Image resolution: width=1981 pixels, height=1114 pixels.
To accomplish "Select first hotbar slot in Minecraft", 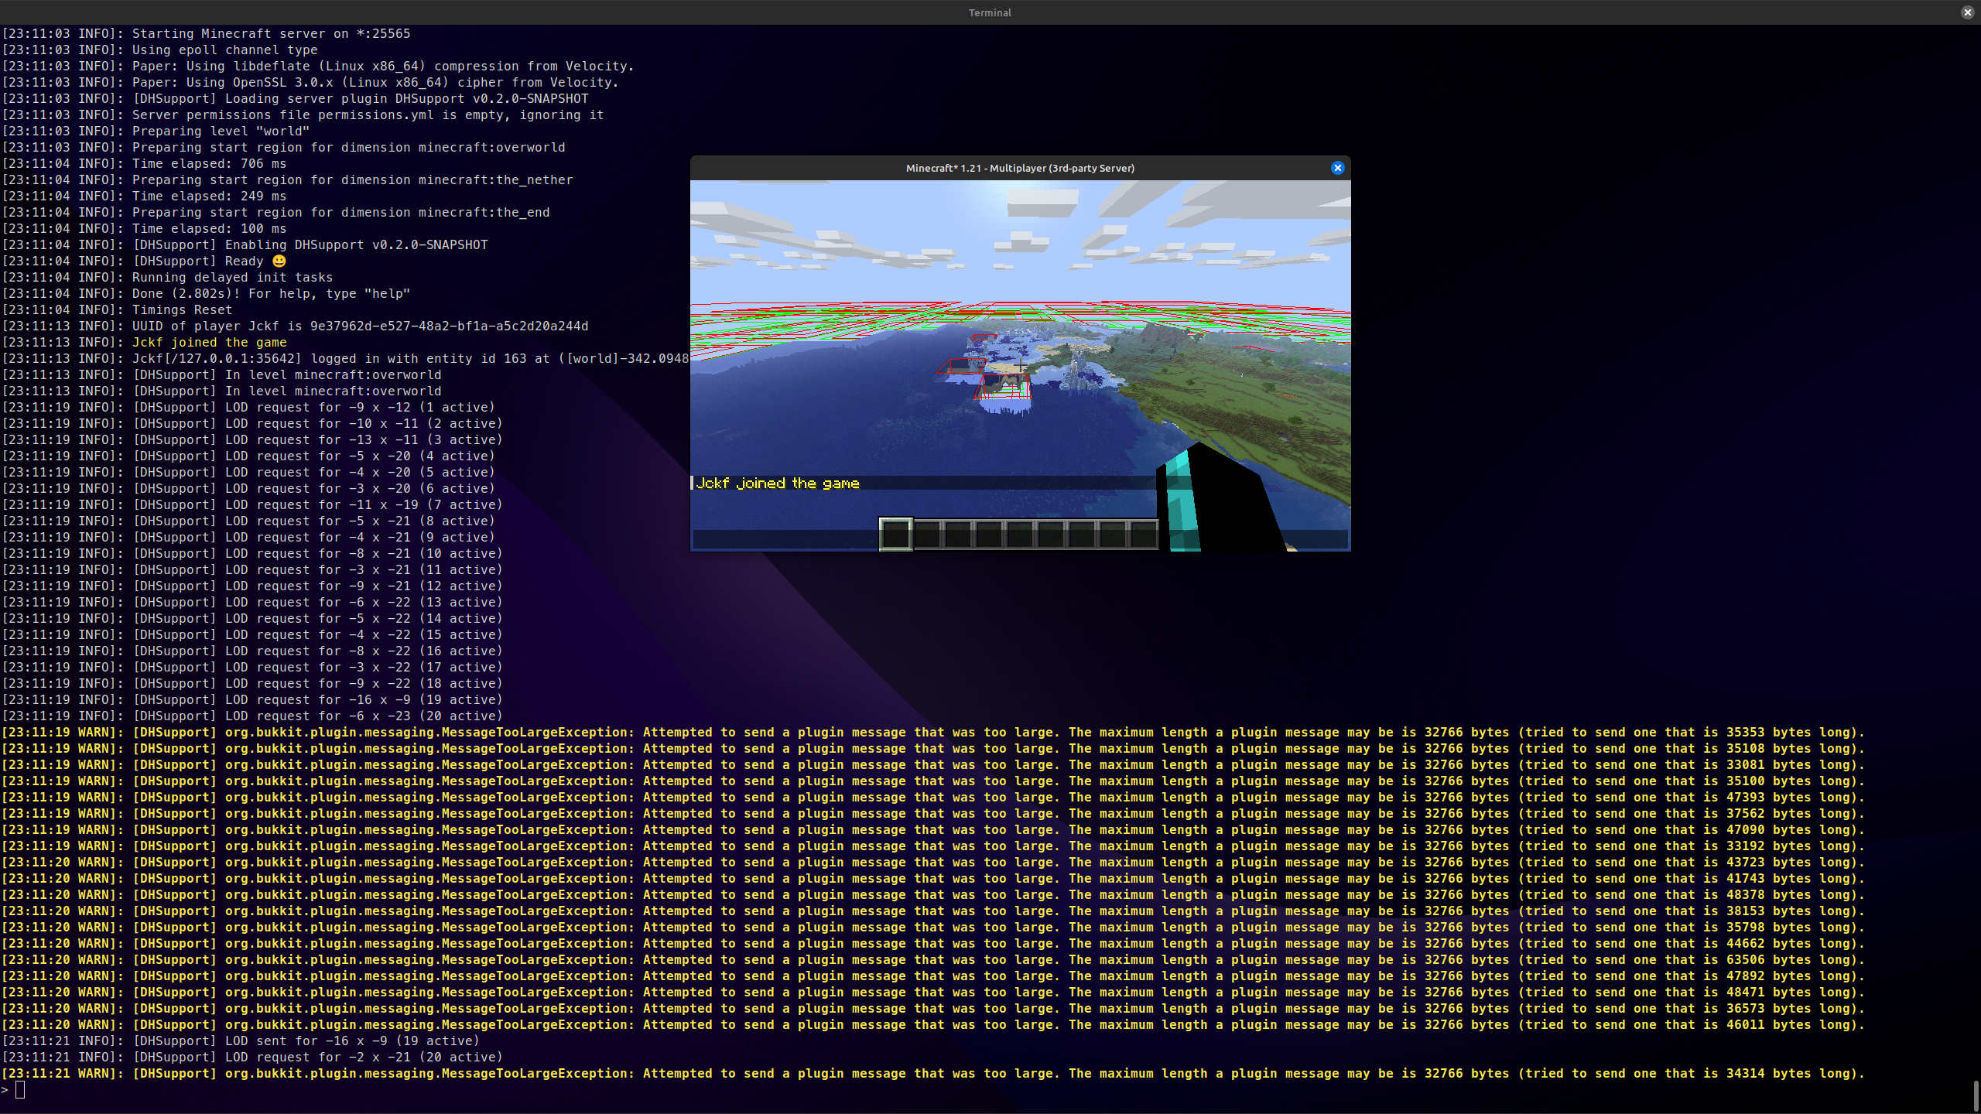I will [895, 534].
